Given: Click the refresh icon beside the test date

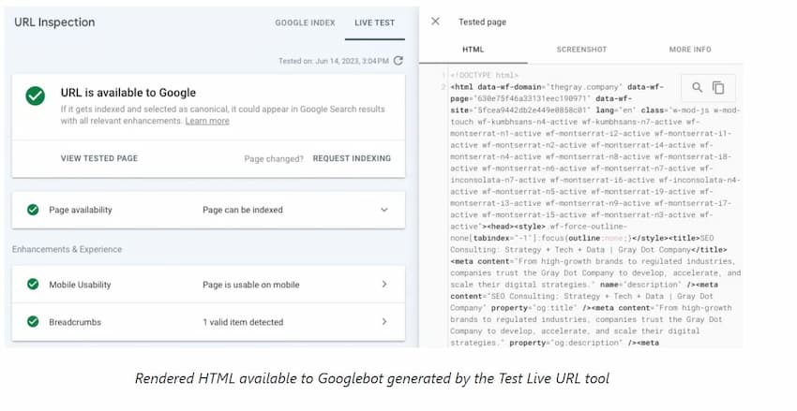Looking at the screenshot, I should coord(398,61).
